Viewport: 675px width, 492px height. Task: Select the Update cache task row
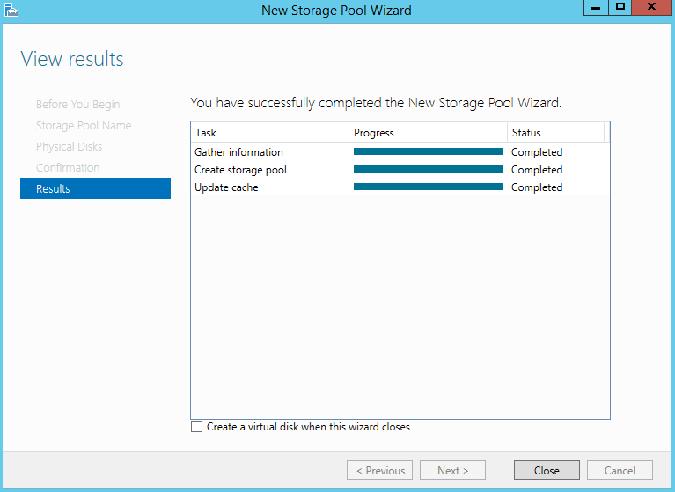(x=400, y=187)
